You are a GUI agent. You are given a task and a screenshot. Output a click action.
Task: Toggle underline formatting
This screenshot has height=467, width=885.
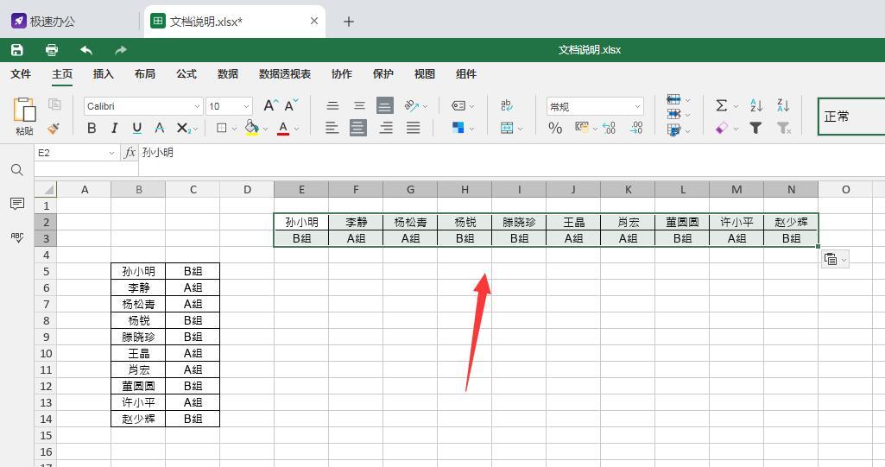click(x=136, y=128)
